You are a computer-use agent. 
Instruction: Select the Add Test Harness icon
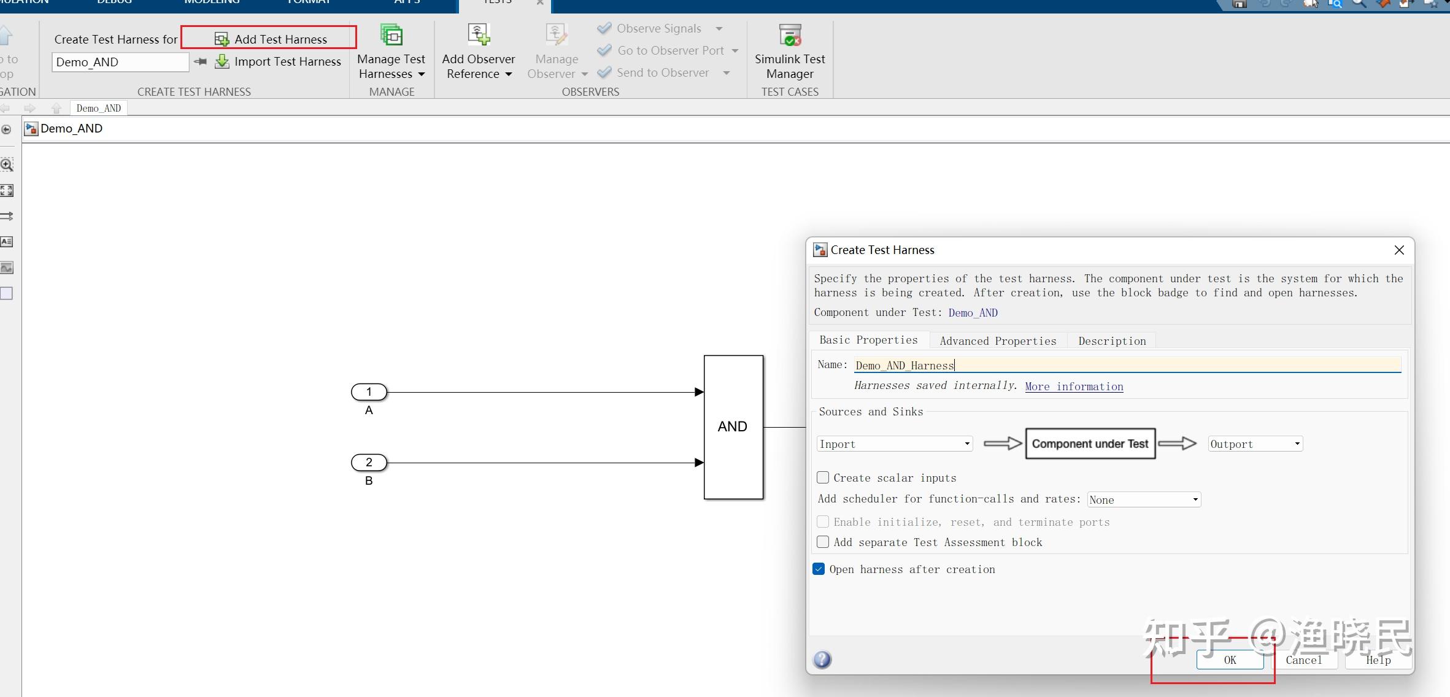click(223, 37)
